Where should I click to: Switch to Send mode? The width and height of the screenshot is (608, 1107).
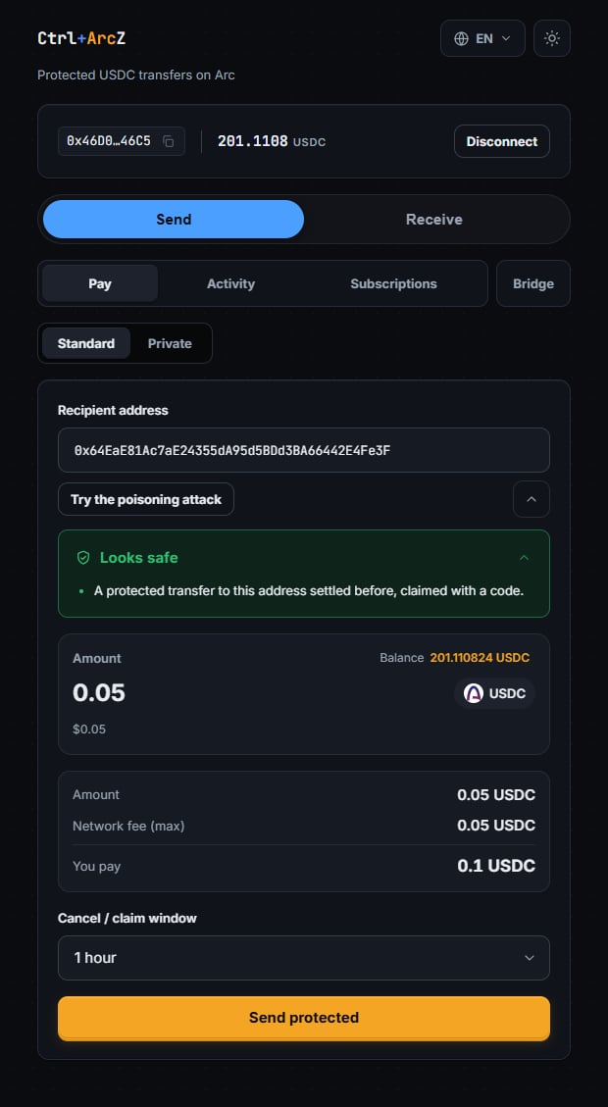174,219
